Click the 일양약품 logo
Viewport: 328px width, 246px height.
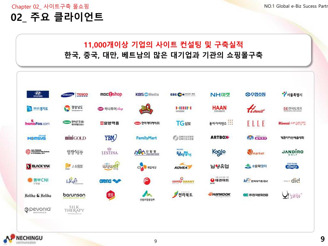[110, 123]
